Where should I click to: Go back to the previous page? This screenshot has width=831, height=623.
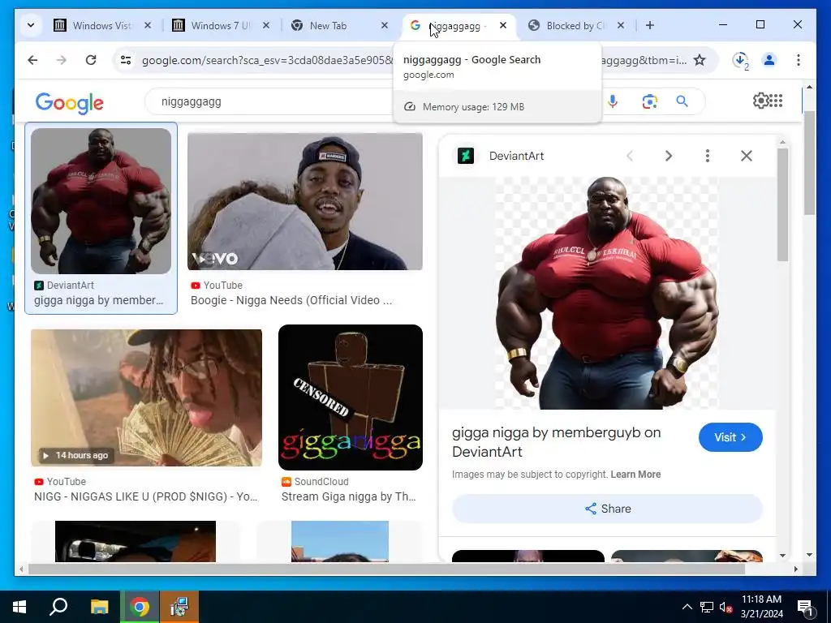pyautogui.click(x=32, y=60)
